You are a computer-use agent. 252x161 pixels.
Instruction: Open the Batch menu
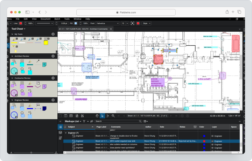pos(57,19)
